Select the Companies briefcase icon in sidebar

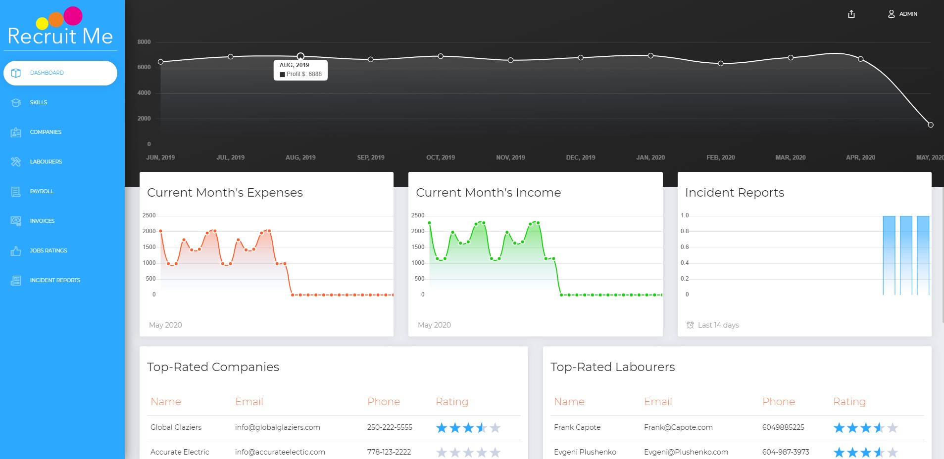click(x=15, y=132)
